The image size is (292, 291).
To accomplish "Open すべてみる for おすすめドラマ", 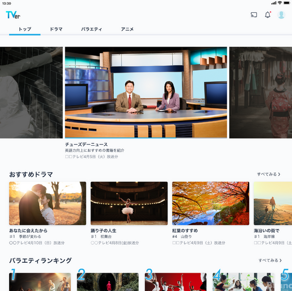I will 269,174.
